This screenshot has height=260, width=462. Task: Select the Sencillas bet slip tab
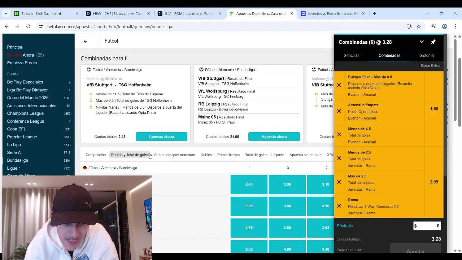tap(352, 55)
